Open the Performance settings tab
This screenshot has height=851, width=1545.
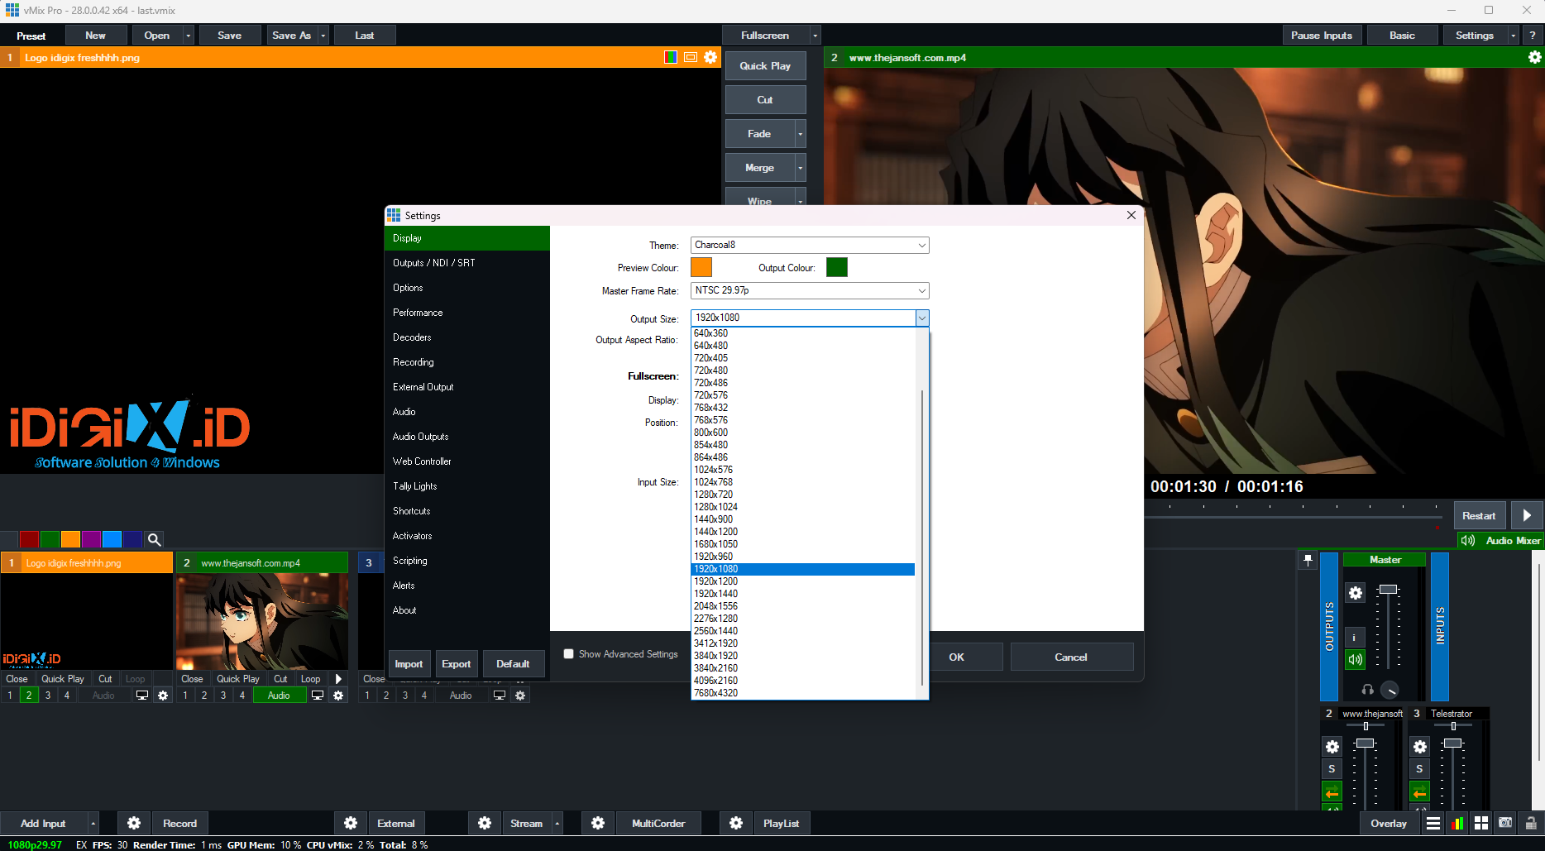pos(467,313)
